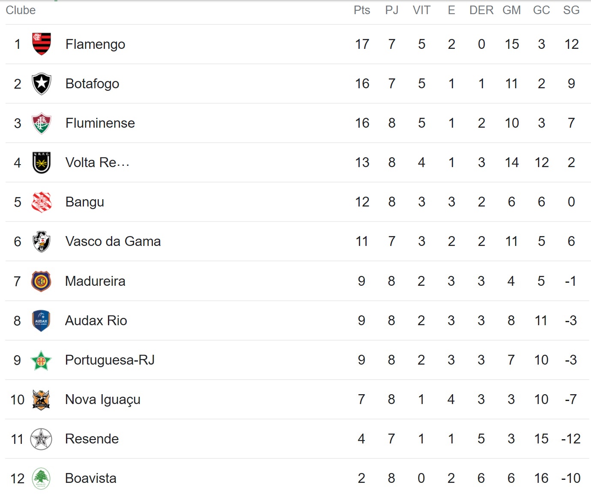Click the Clube column header
Image resolution: width=591 pixels, height=497 pixels.
tap(21, 10)
